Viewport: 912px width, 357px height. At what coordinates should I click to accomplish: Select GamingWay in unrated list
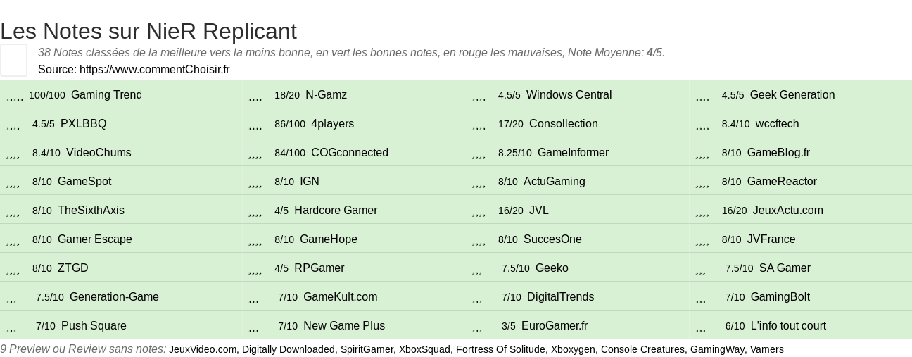tap(717, 349)
